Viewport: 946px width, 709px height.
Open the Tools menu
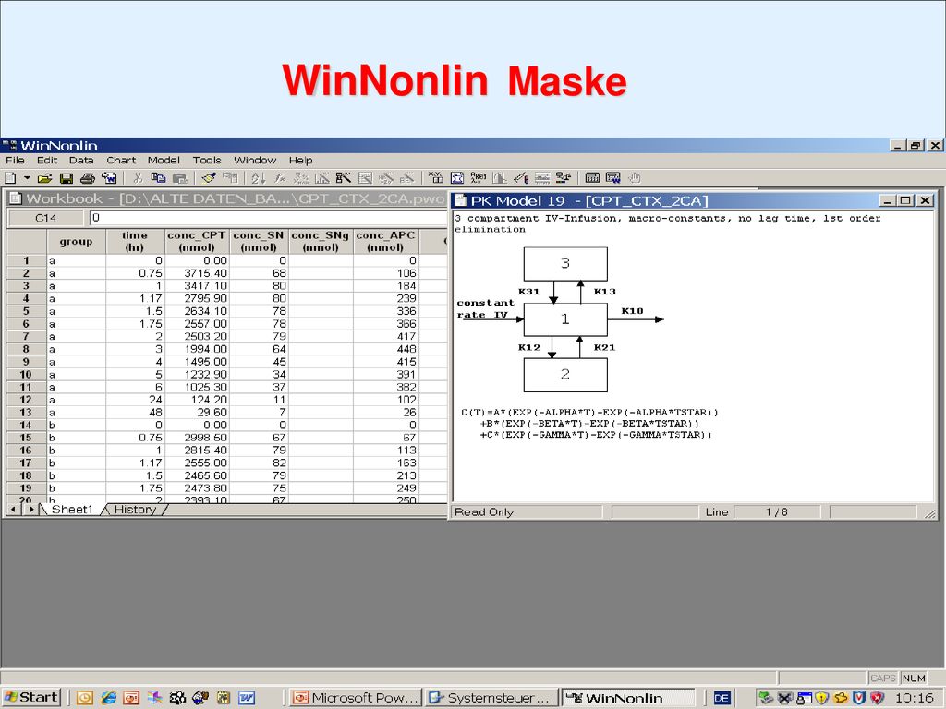[207, 161]
